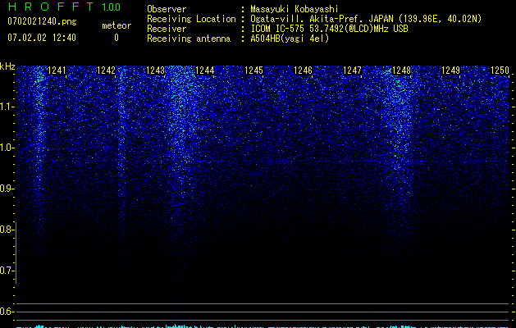Click the meteor count value 0
Image resolution: width=516 pixels, height=328 pixels.
[116, 38]
